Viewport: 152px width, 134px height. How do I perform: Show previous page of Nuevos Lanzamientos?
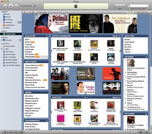click(51, 51)
